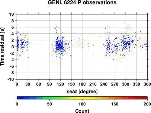The image size is (151, 113).
Task: Click x-axis tick label '270'
Action: (115, 84)
